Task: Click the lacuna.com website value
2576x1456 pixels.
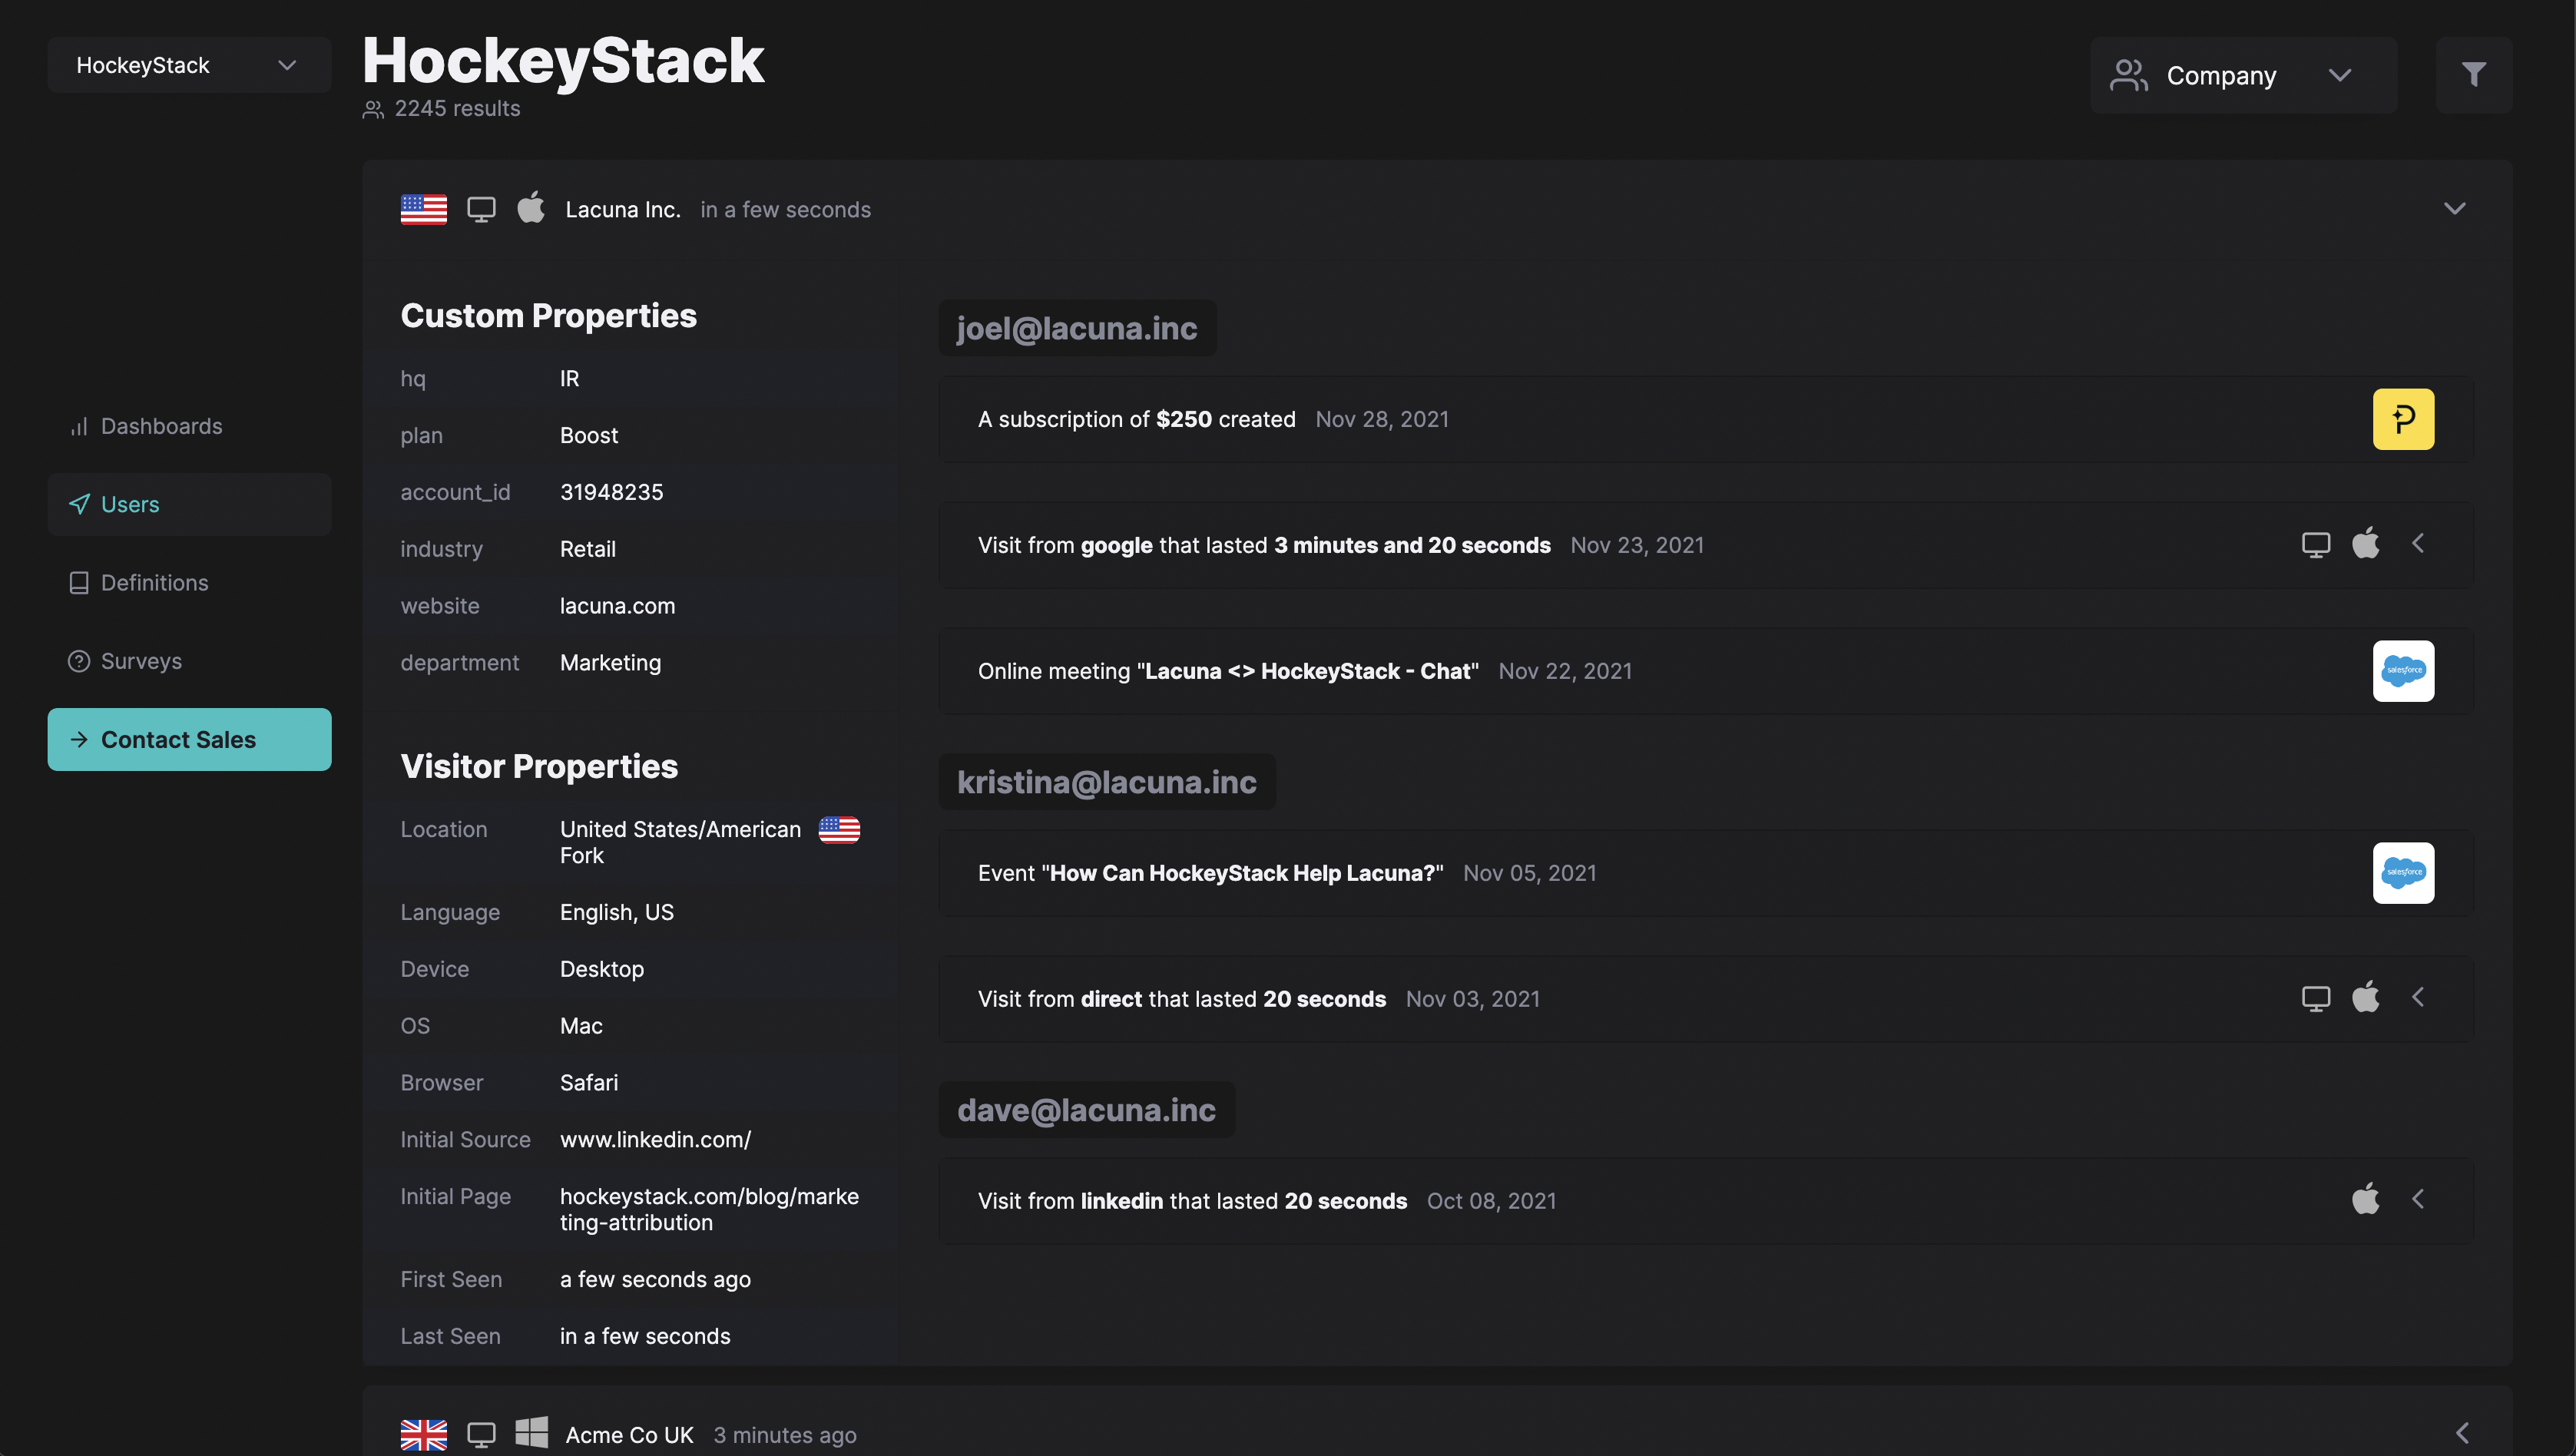Action: point(617,606)
